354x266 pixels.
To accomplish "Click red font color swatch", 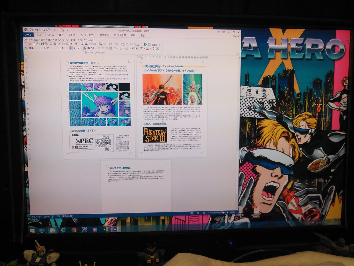I will click(147, 48).
